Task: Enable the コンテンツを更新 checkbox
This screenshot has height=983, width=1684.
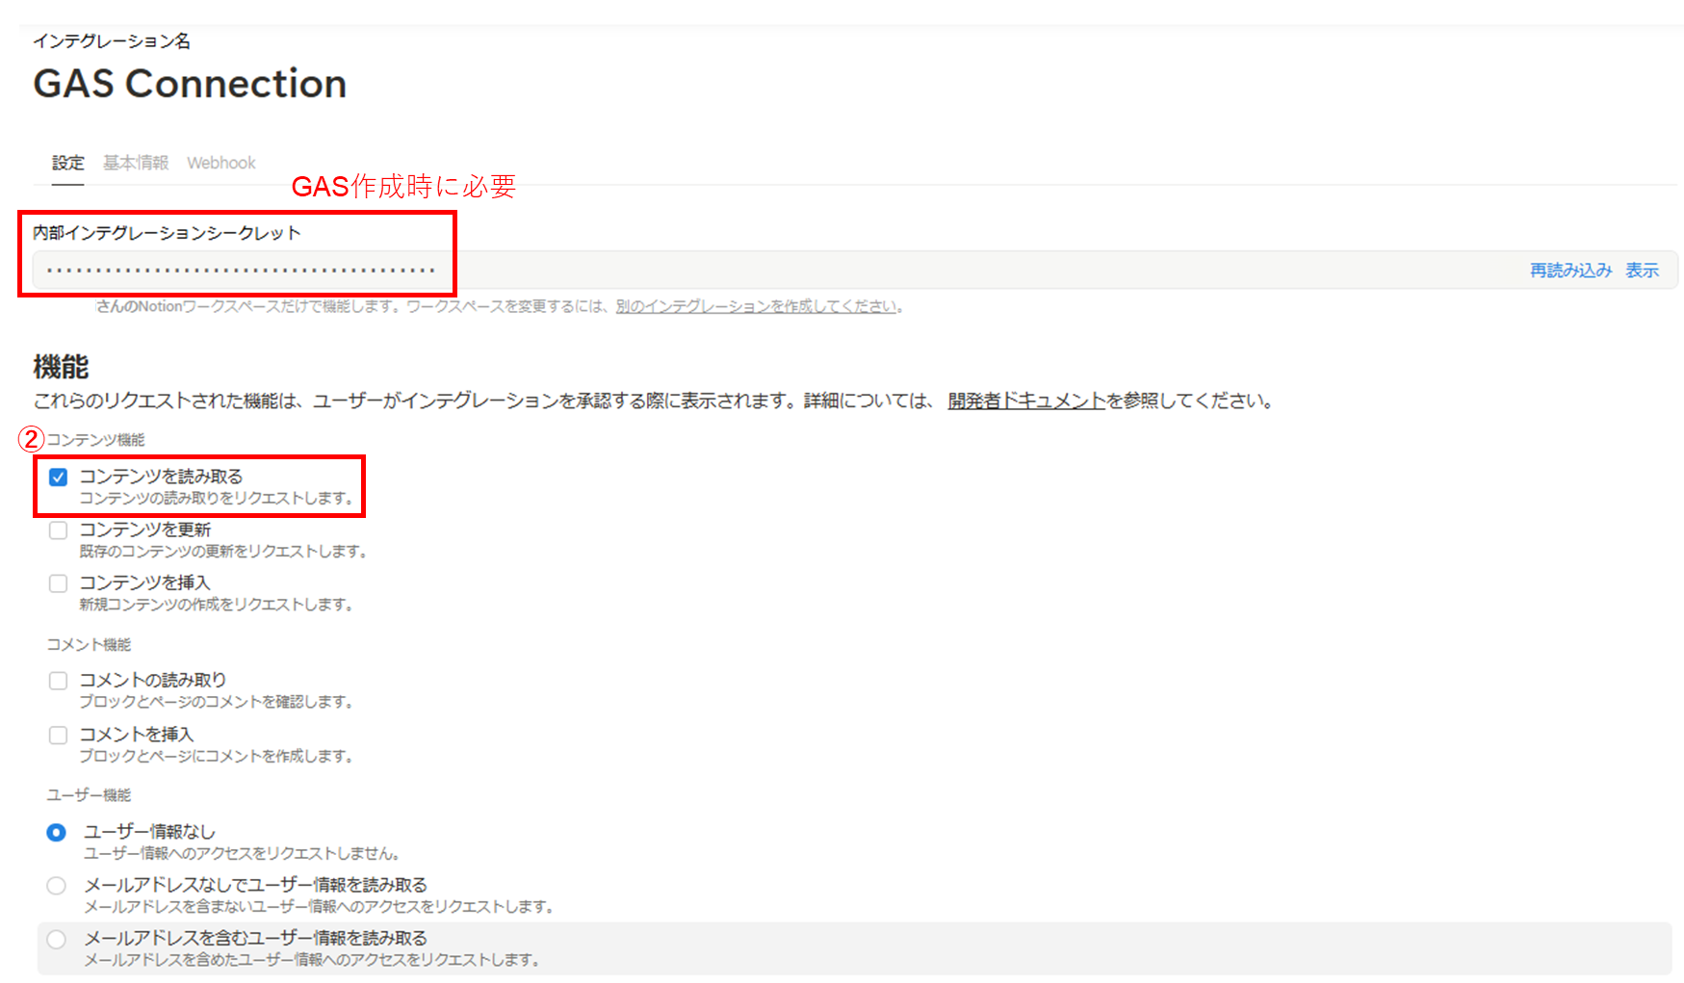Action: tap(58, 530)
